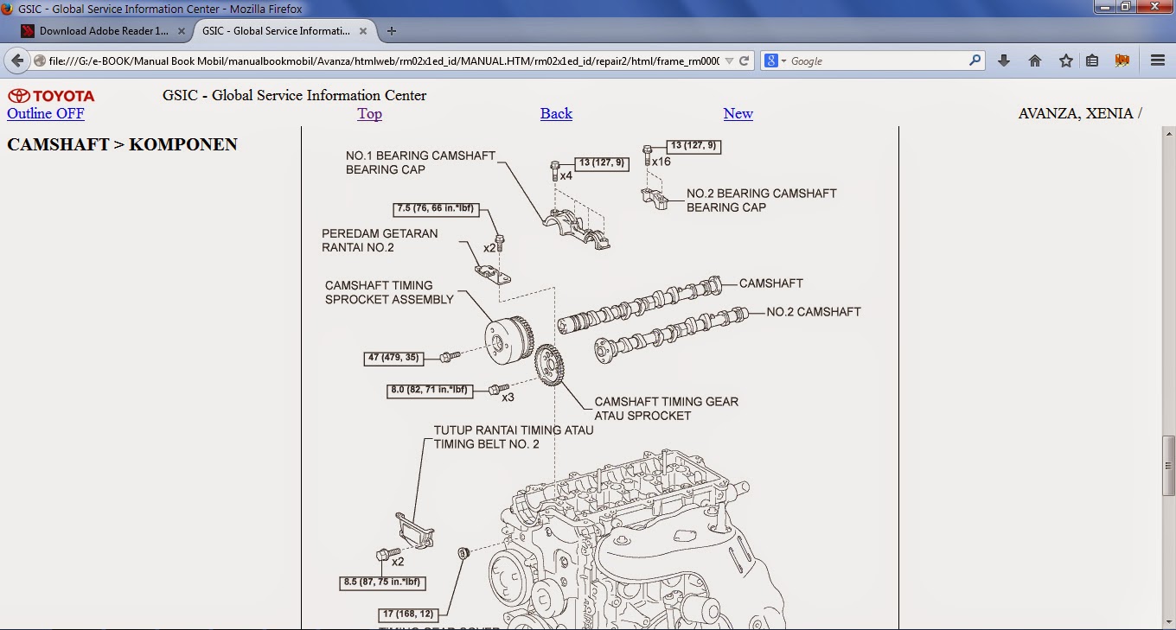The image size is (1176, 630).
Task: Click the CAMSHAFT > KOMPONEN heading
Action: (x=122, y=144)
